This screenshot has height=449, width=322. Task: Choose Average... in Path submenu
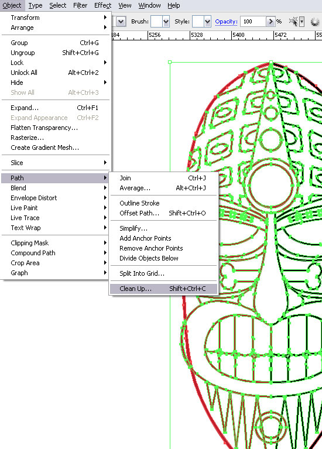[x=163, y=188]
